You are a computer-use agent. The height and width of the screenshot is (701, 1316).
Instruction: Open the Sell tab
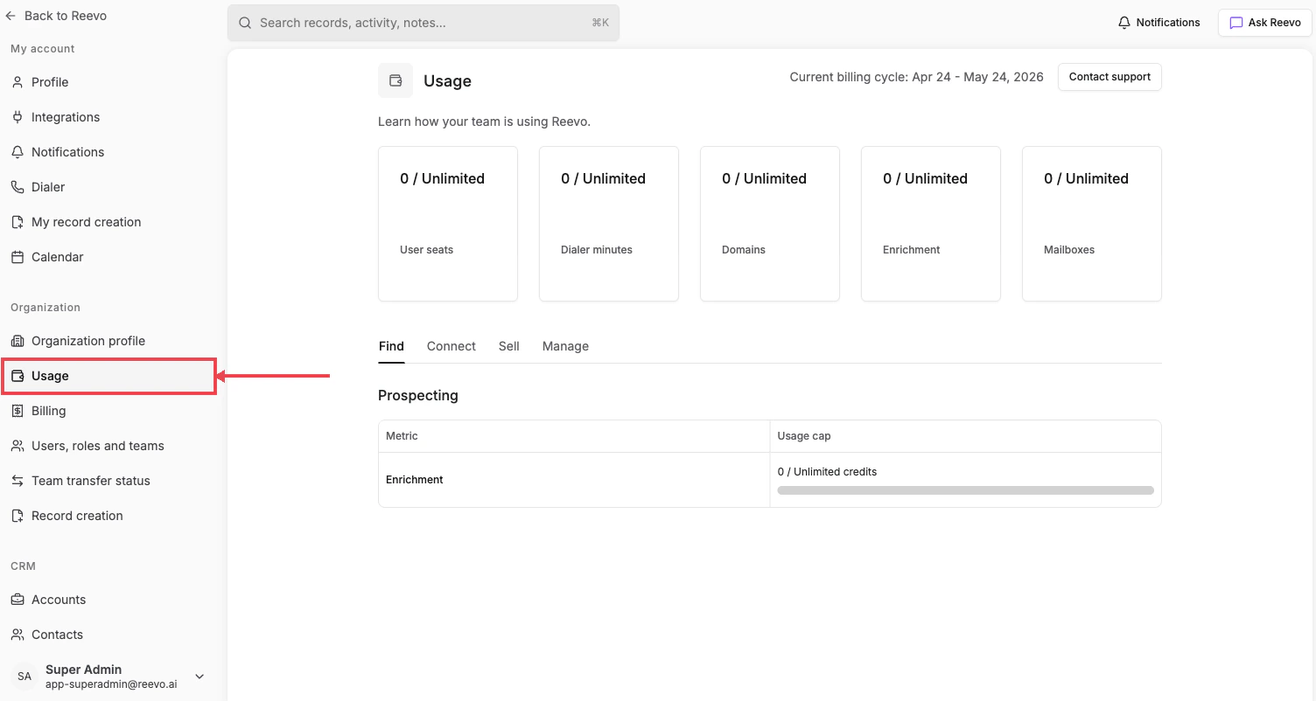(509, 346)
